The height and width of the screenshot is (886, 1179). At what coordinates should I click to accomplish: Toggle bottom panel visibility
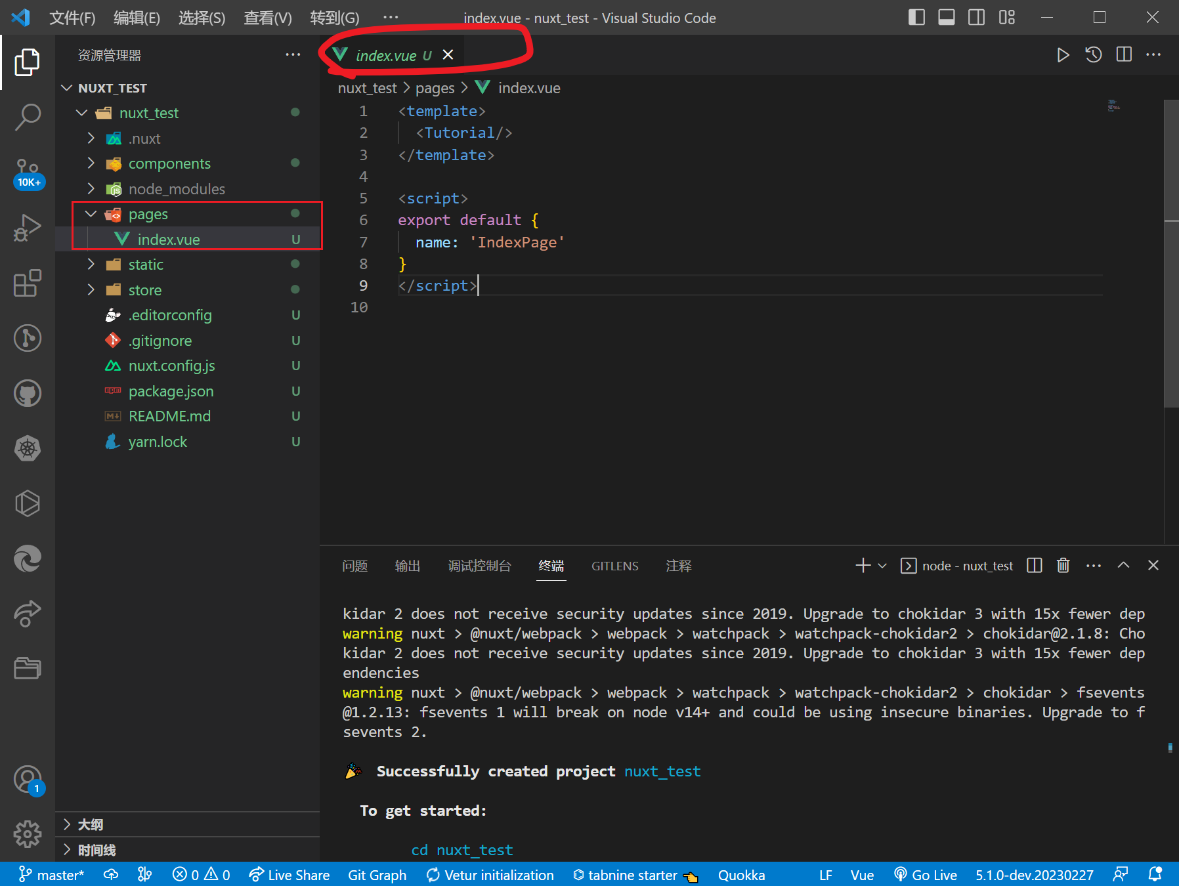pyautogui.click(x=947, y=17)
